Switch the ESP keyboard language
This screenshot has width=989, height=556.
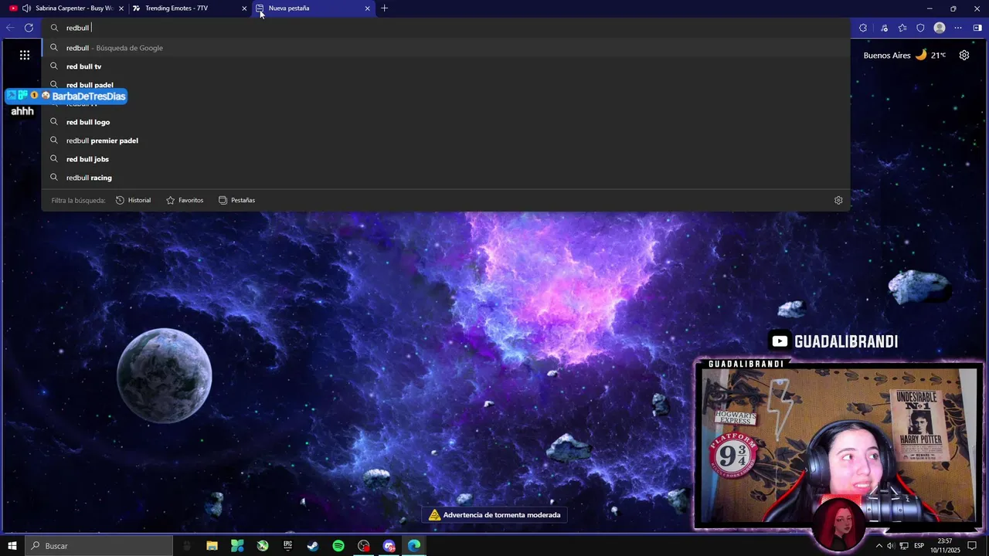[919, 546]
